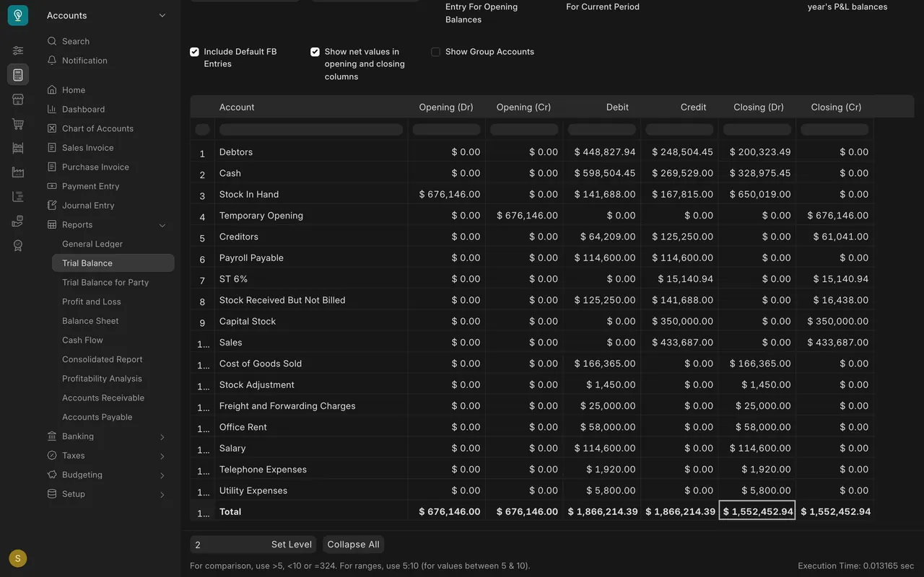Image resolution: width=924 pixels, height=577 pixels.
Task: Uncheck Show net values in opening and closing columns
Action: tap(315, 52)
